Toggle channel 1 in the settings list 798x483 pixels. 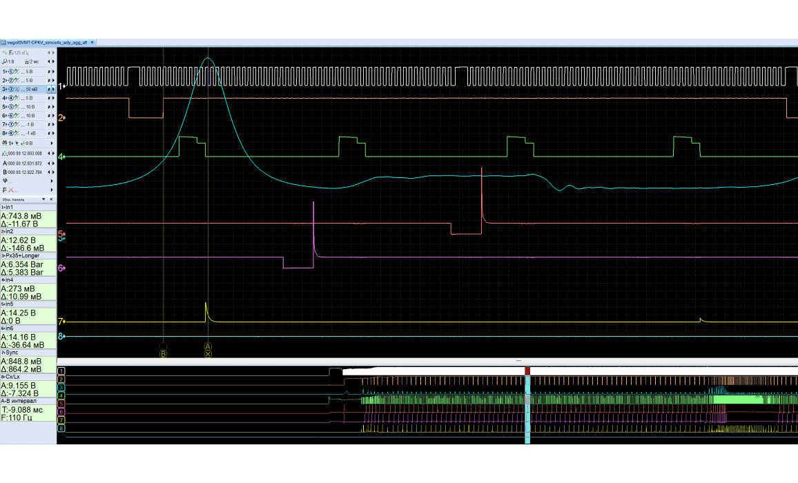[6, 71]
